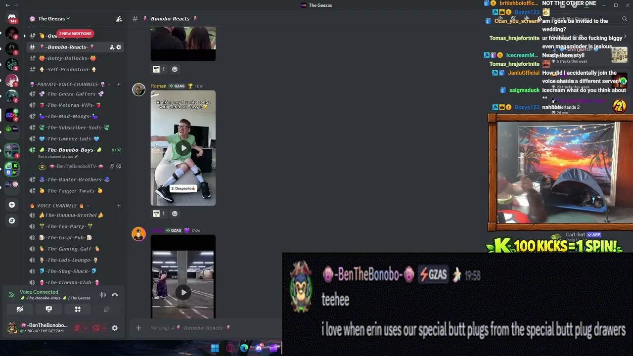Unmute the microphone

point(77,328)
